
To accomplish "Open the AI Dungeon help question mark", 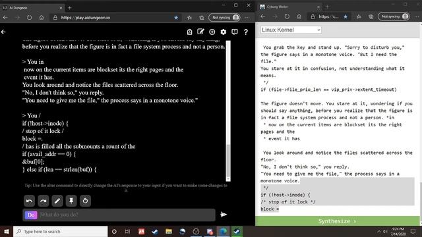I will pyautogui.click(x=246, y=32).
